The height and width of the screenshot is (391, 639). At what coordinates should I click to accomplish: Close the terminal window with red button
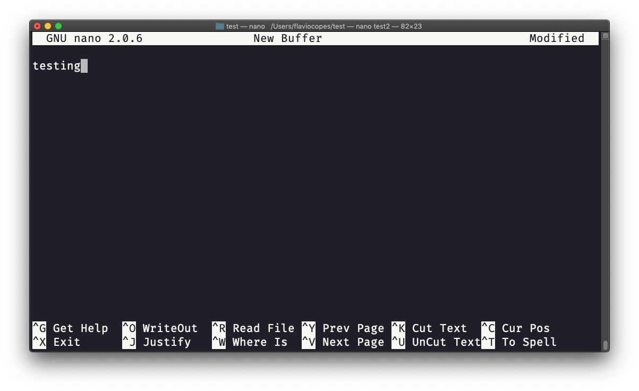point(37,26)
